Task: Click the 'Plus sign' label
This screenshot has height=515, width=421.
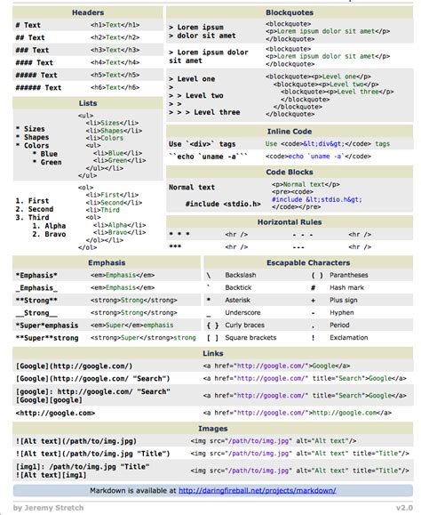Action: click(x=344, y=300)
